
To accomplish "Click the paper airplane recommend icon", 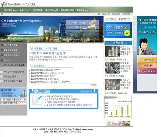I will pyautogui.click(x=37, y=100).
